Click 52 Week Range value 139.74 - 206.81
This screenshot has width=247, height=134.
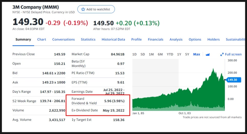[53, 101]
